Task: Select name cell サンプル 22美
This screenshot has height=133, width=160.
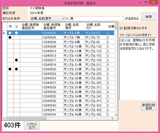Action: (74, 69)
